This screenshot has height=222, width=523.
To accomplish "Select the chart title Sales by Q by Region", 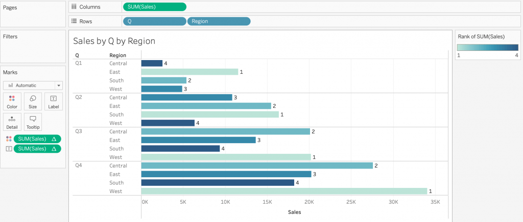I will [x=114, y=41].
